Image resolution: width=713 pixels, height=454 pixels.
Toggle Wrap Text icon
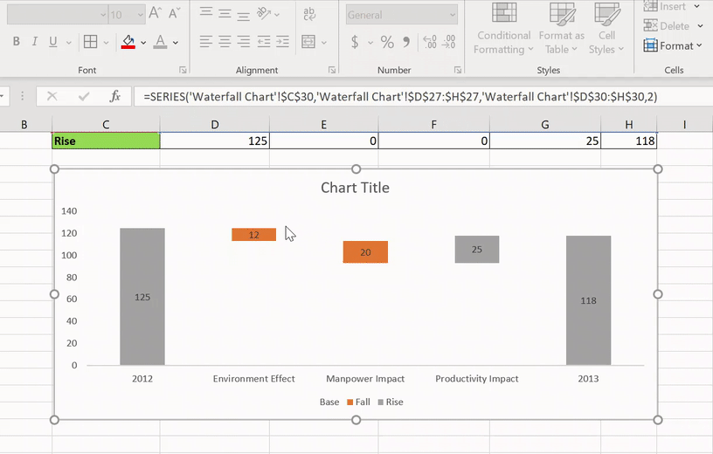[x=309, y=14]
